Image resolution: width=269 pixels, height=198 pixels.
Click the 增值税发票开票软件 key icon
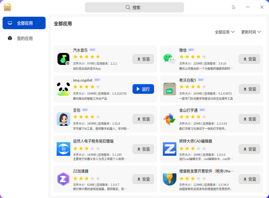(170, 179)
